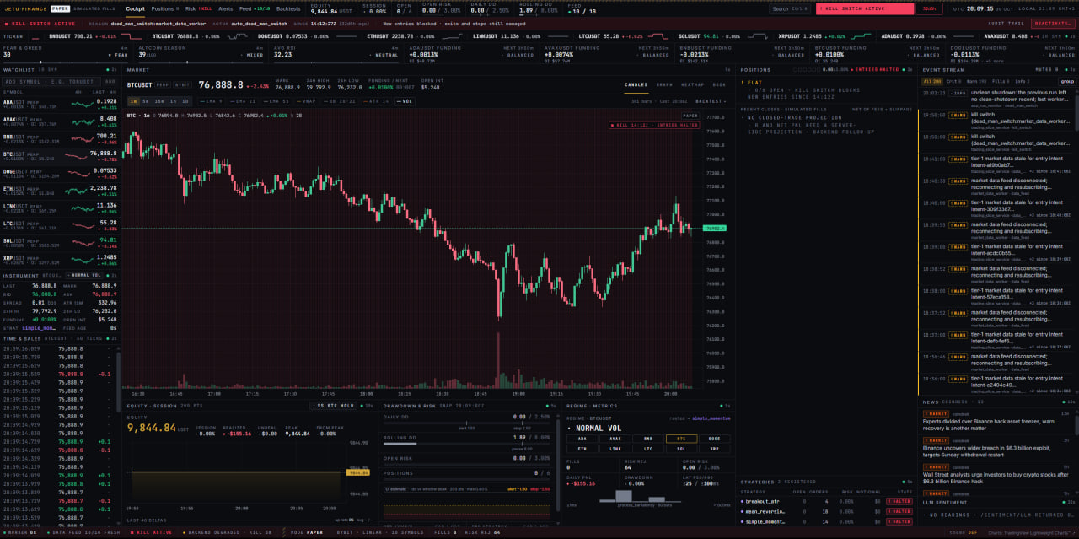Select LINKUSDT row in watchlist
This screenshot has width=1079, height=539.
tap(59, 208)
